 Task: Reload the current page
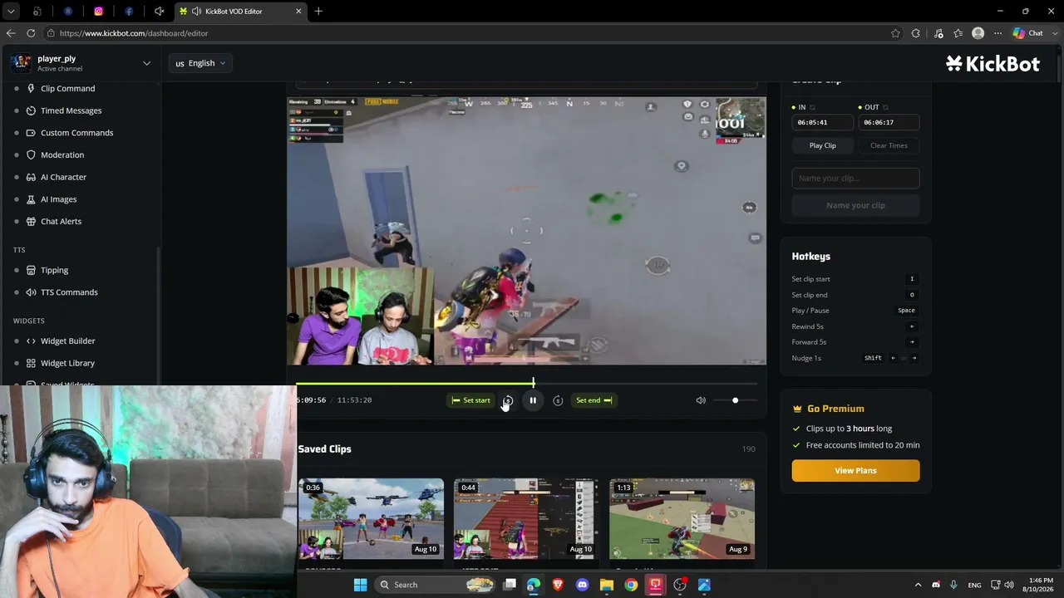click(x=31, y=33)
